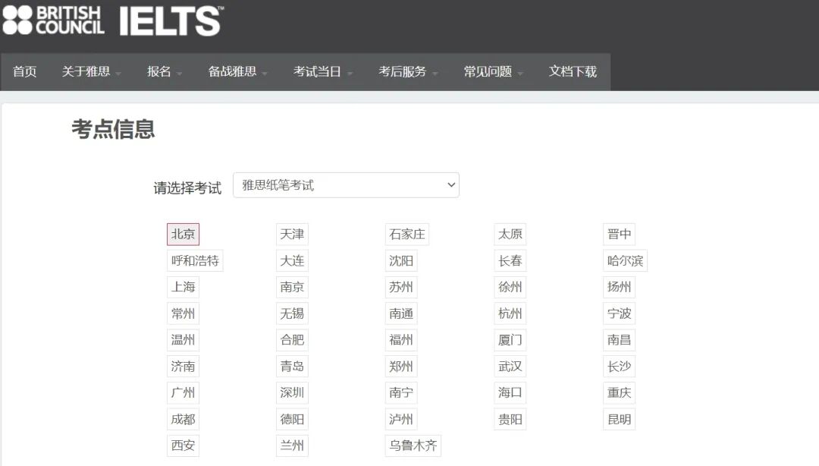Choose 广州 from the city list
The width and height of the screenshot is (819, 466).
[183, 392]
